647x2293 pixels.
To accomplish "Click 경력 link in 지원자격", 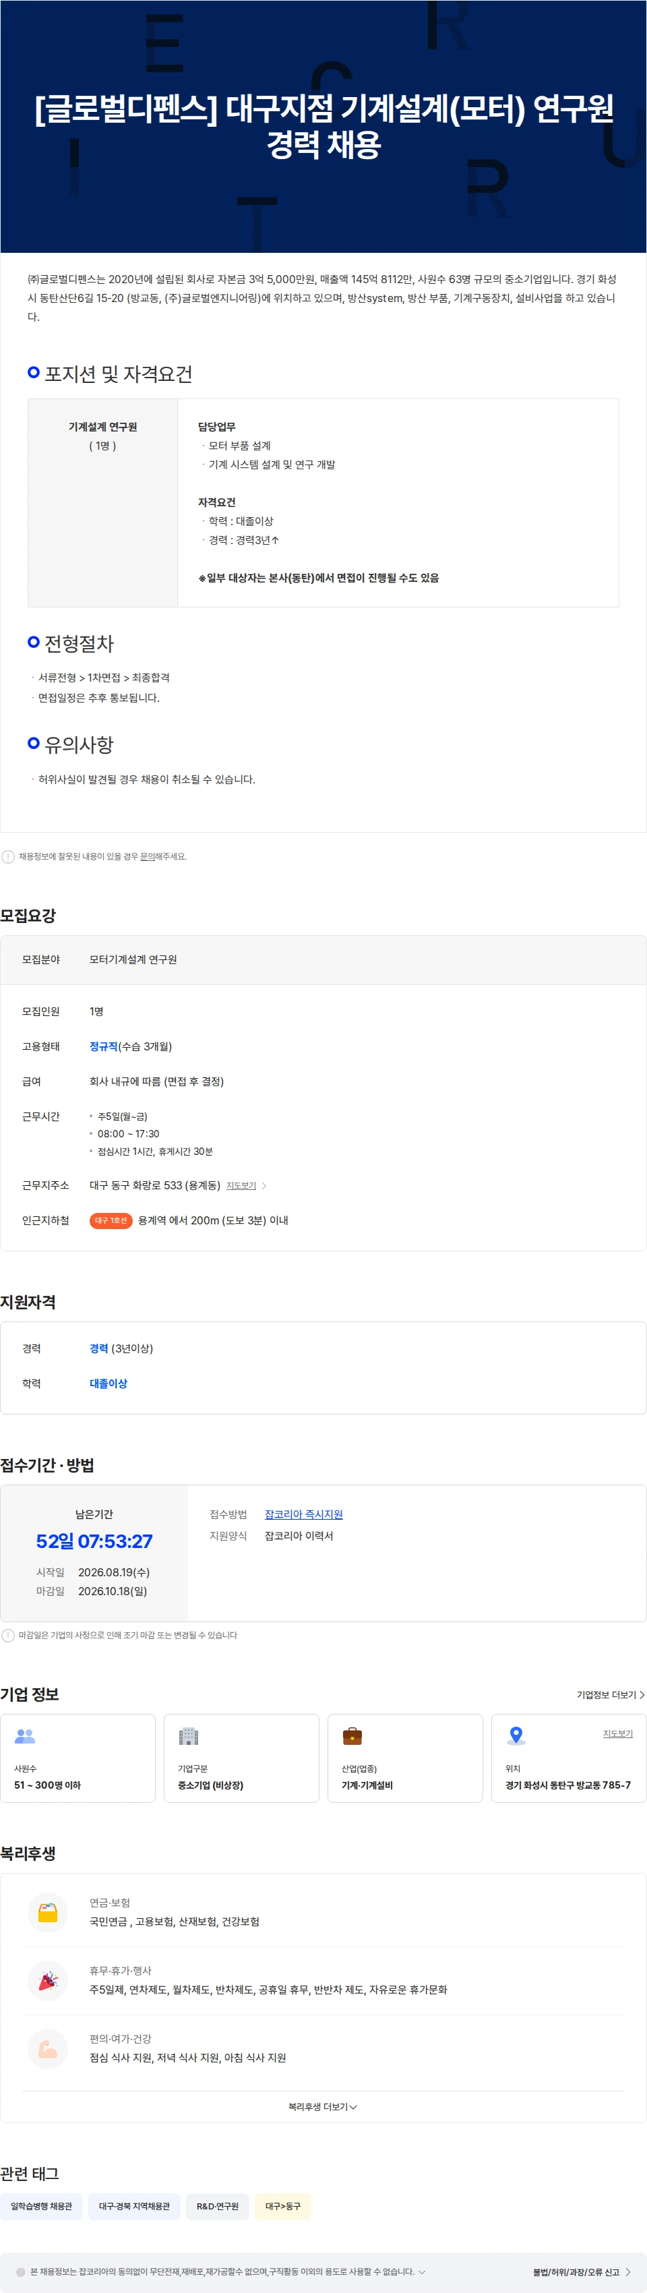I will pos(99,1348).
